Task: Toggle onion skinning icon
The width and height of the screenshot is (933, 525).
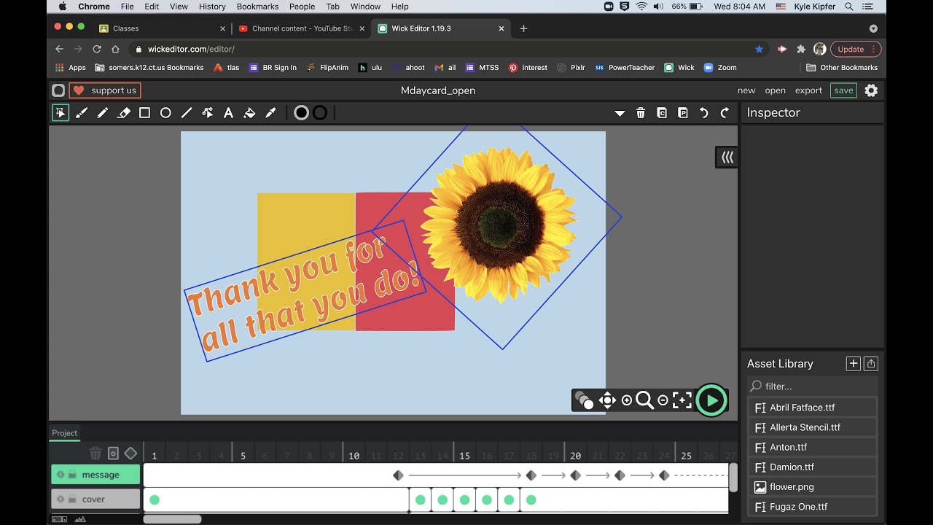Action: [x=584, y=400]
